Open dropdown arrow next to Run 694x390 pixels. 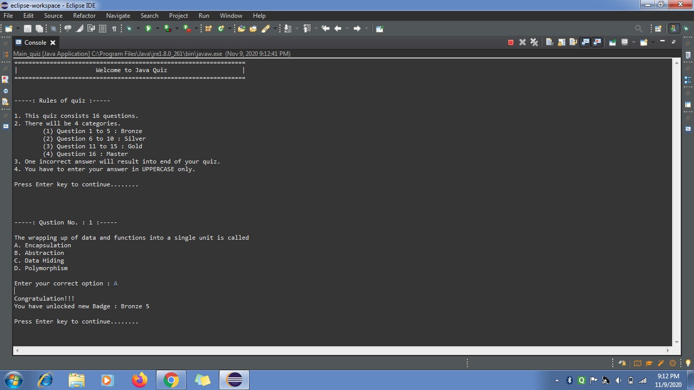pyautogui.click(x=157, y=29)
